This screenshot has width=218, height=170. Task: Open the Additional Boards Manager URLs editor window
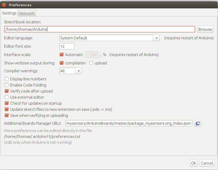tap(198, 123)
